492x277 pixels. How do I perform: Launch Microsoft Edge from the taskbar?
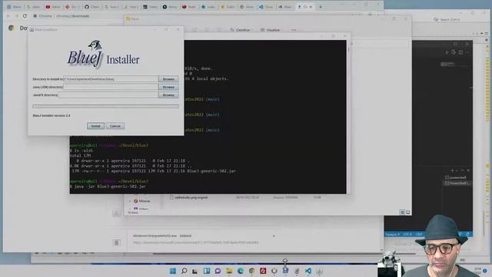[241, 271]
